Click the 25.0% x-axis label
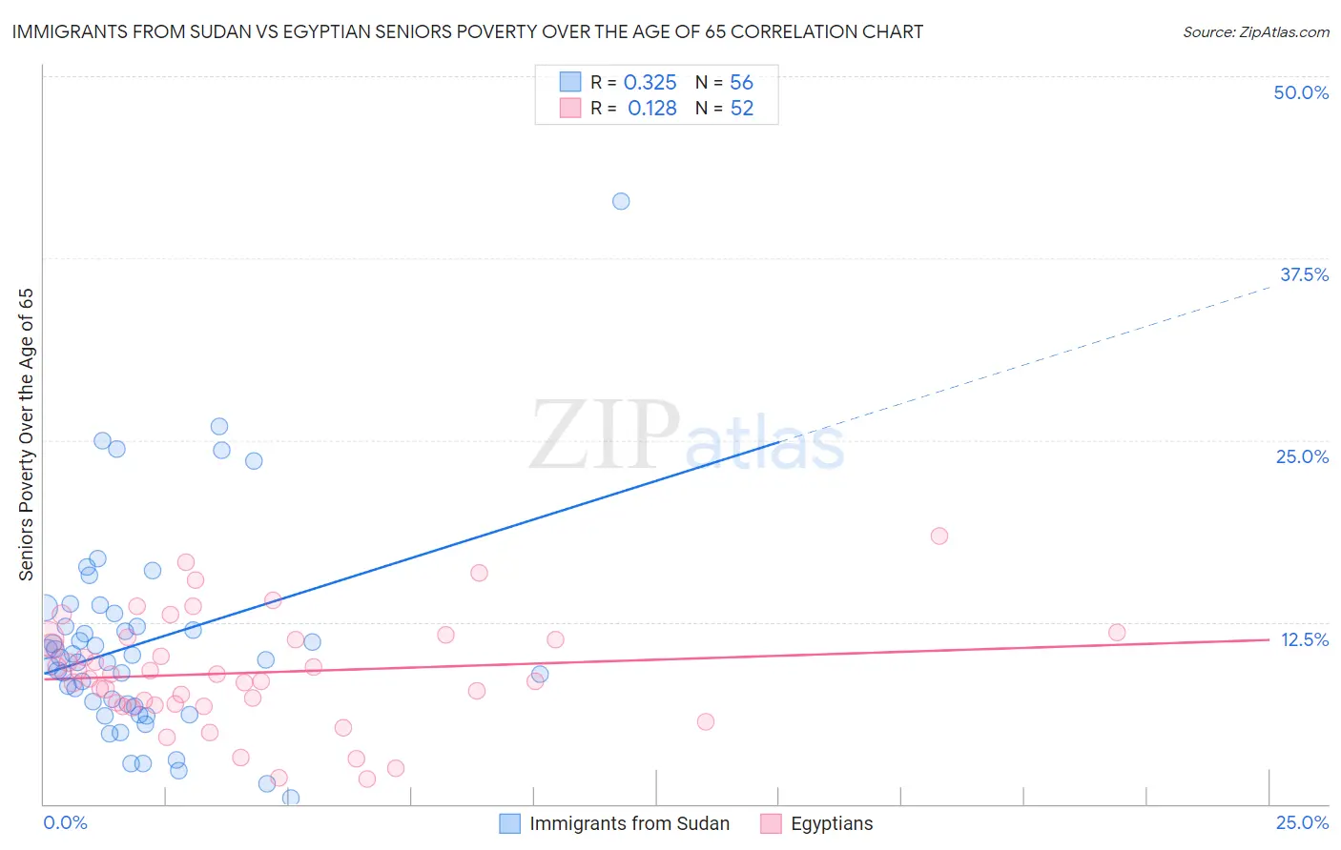 (x=1302, y=822)
